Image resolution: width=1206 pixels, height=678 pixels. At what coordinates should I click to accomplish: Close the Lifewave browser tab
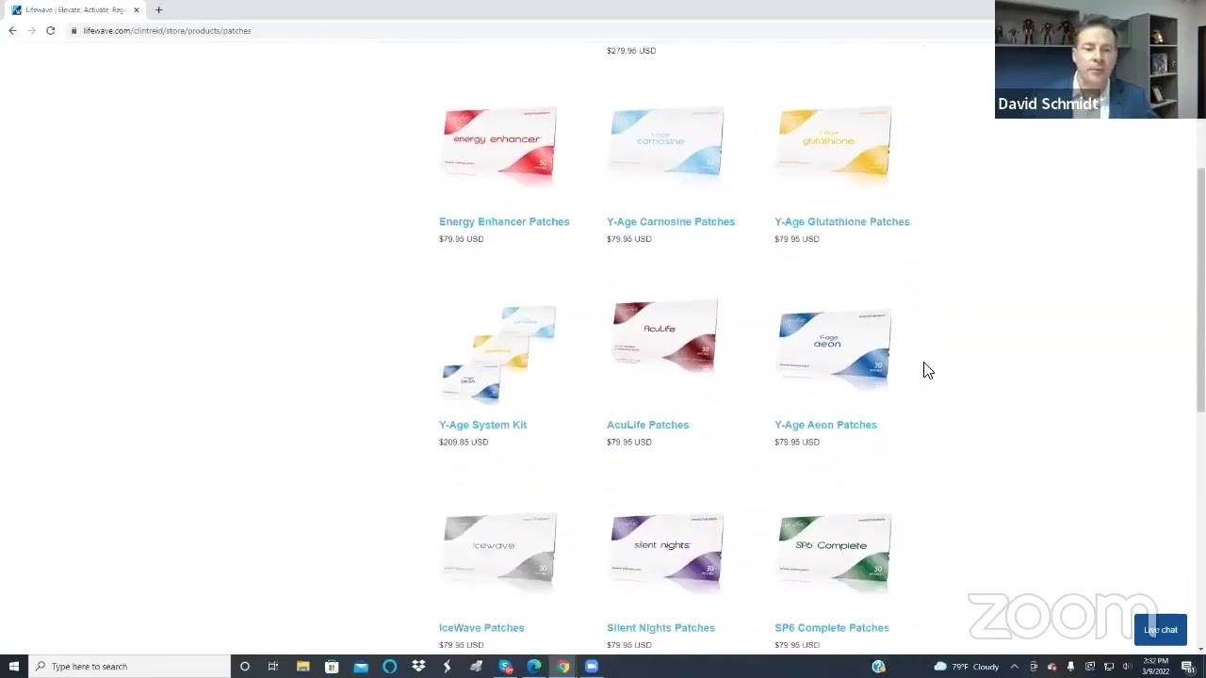pyautogui.click(x=137, y=9)
